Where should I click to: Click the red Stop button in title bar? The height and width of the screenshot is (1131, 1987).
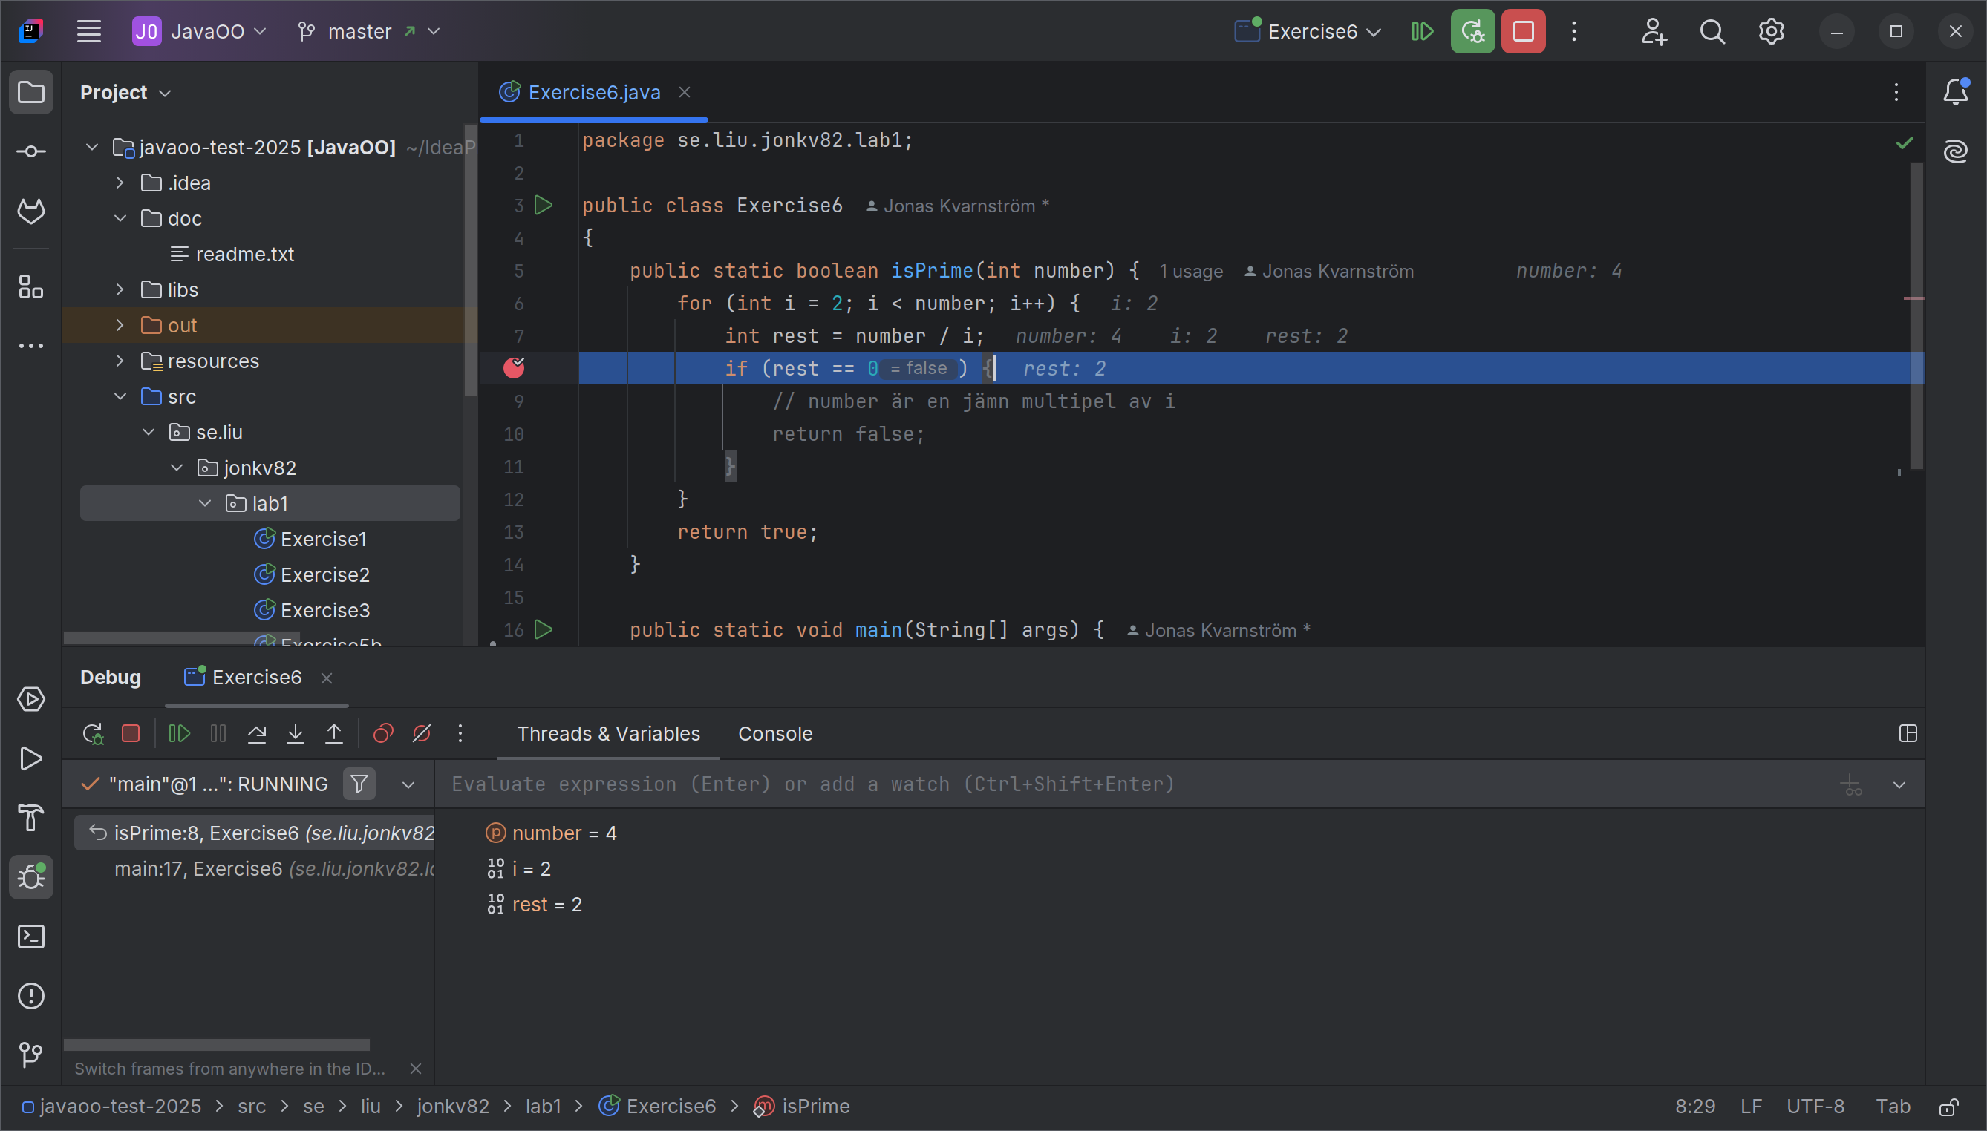coord(1522,32)
